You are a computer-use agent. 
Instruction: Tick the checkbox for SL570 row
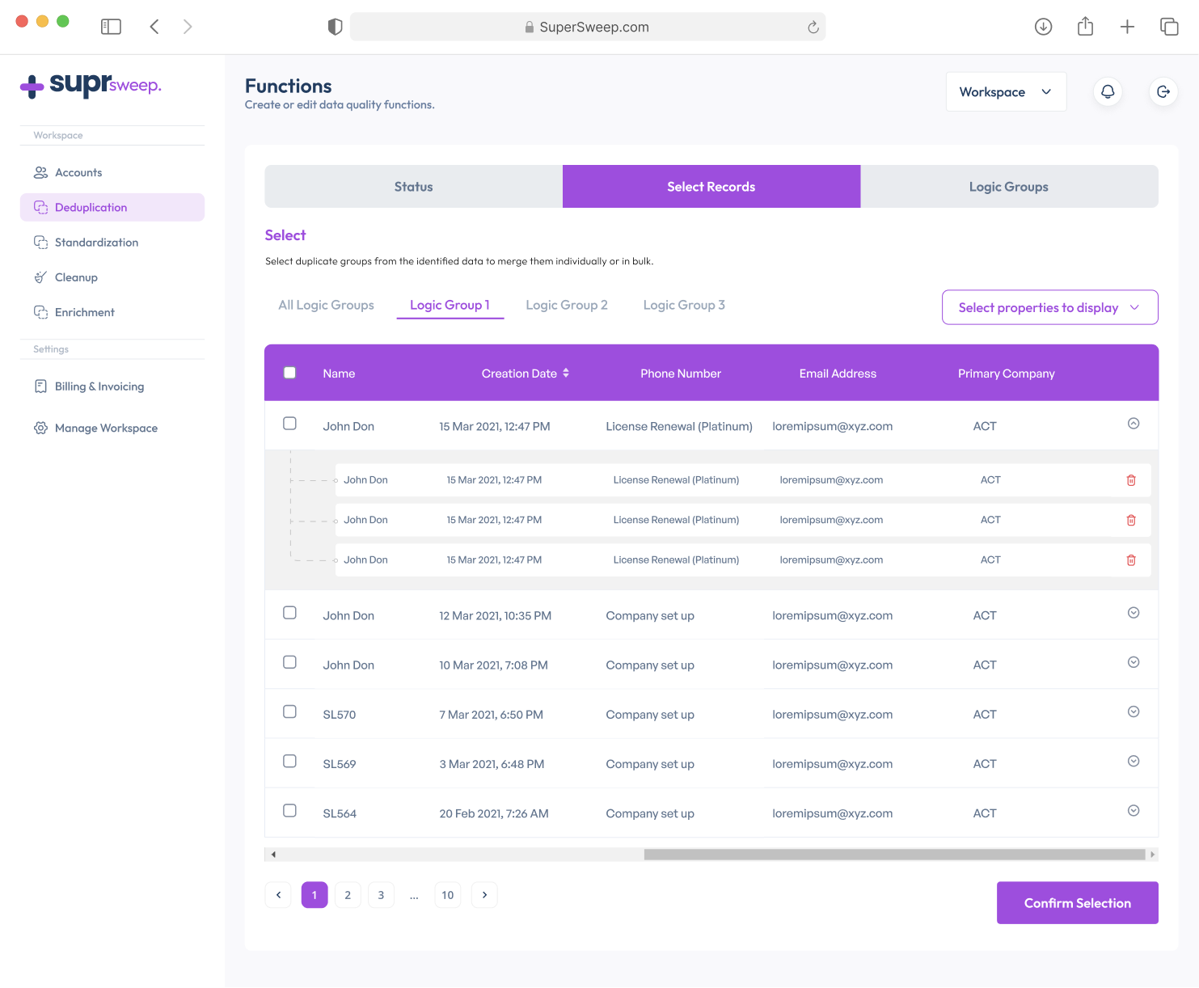[x=289, y=711]
